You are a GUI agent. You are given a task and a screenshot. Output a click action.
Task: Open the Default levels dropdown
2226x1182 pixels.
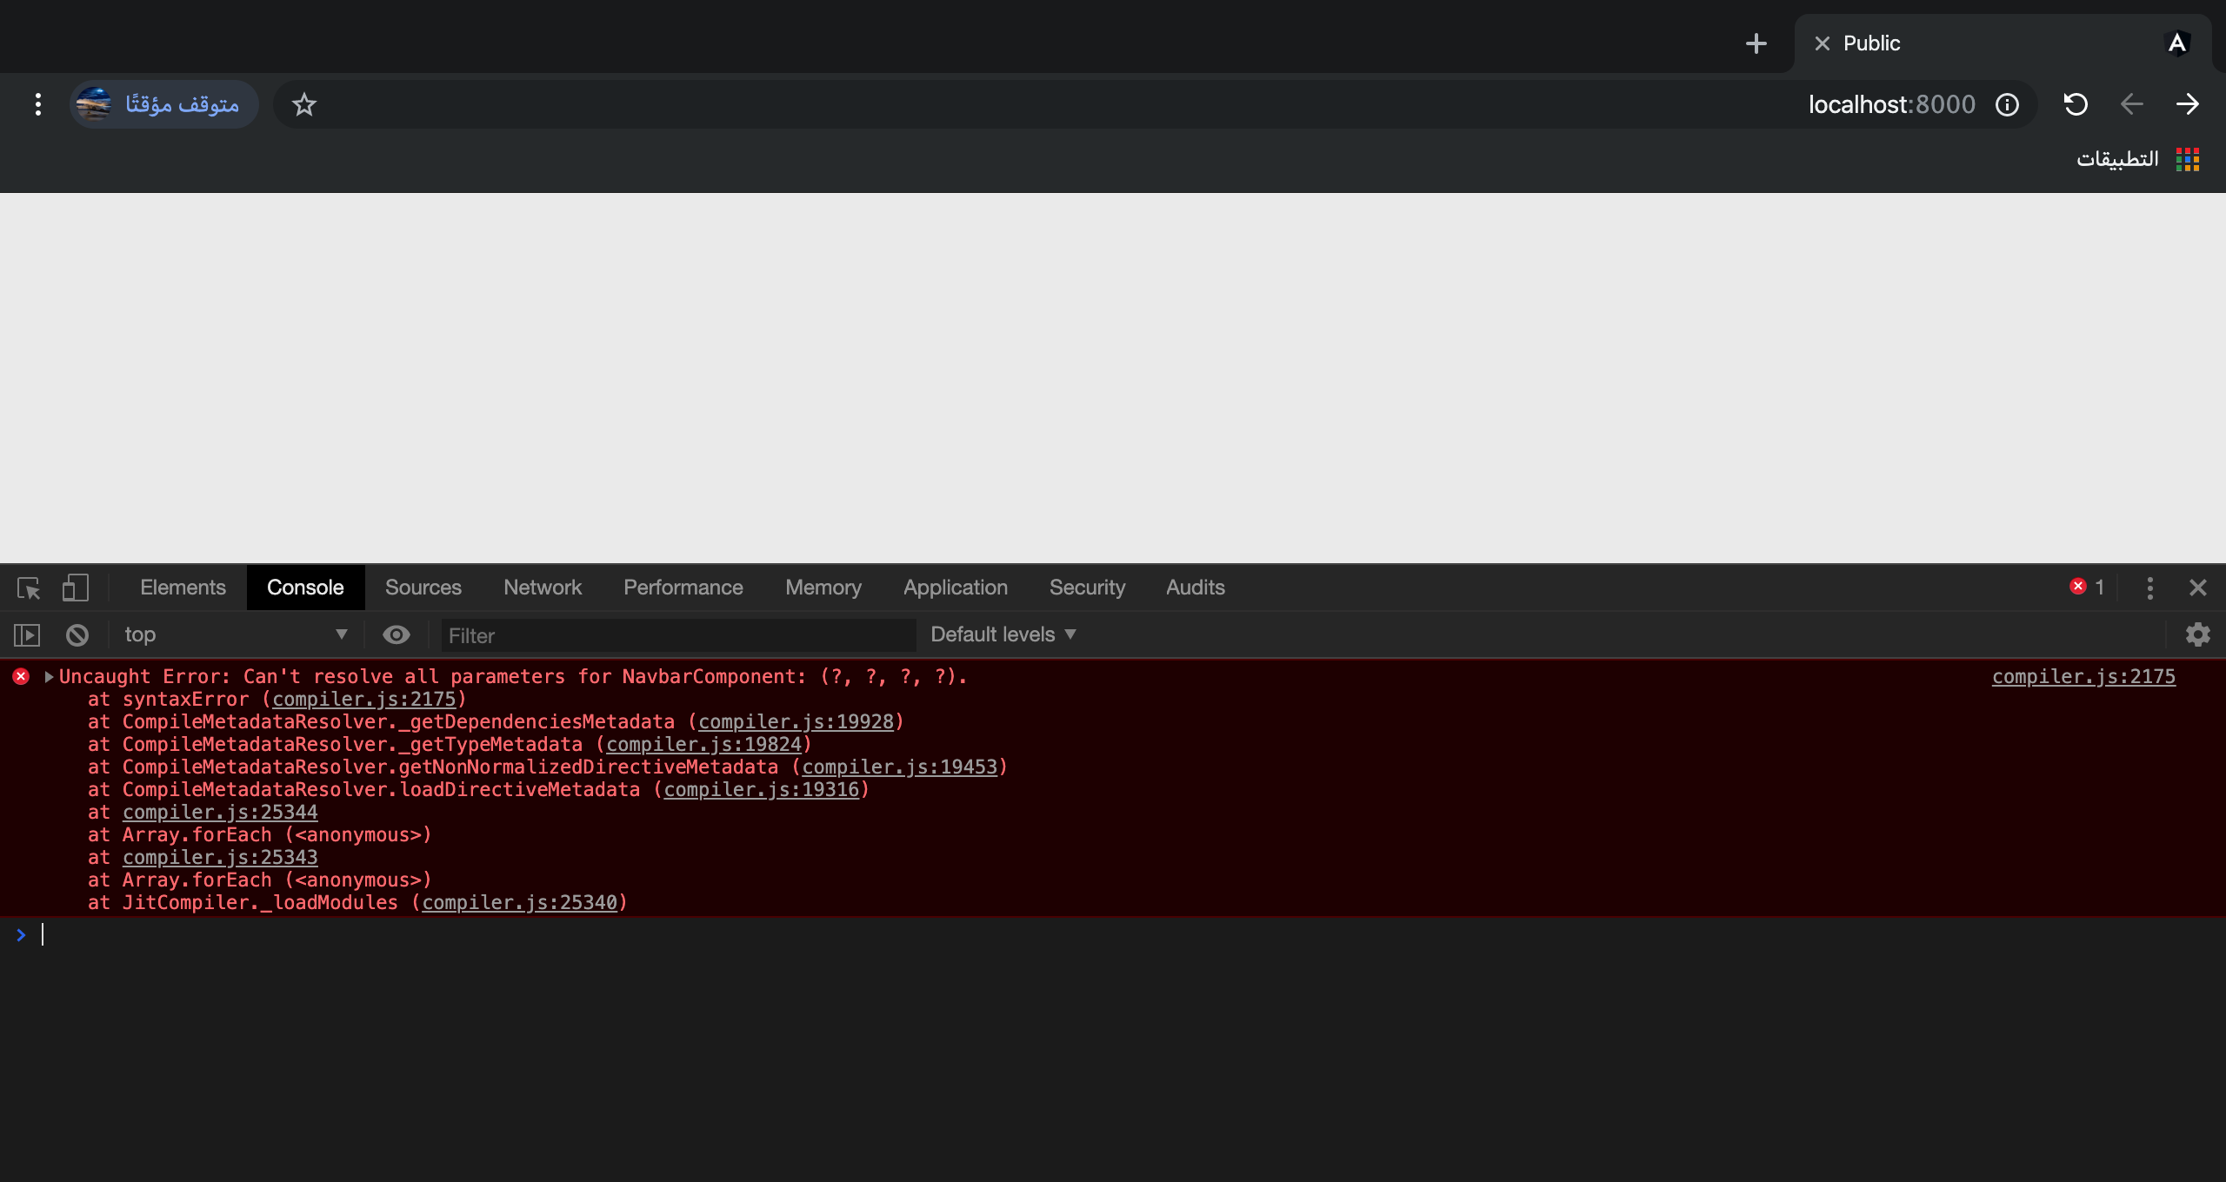click(x=1000, y=634)
